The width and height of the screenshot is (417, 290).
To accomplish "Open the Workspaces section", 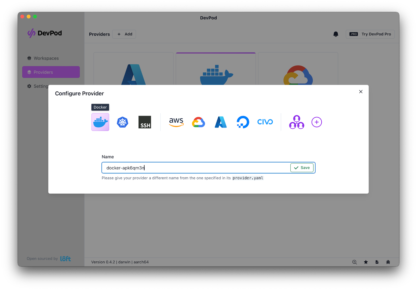I will point(51,58).
